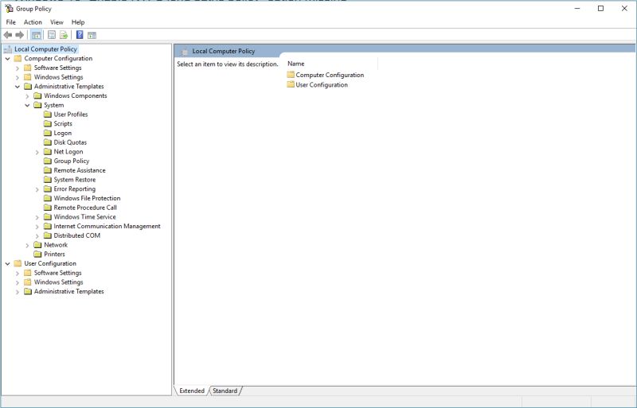This screenshot has width=637, height=408.
Task: Select the System tree item label
Action: tap(54, 105)
